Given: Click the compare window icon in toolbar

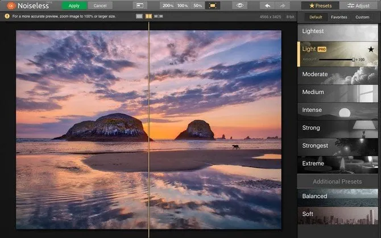Looking at the screenshot, I should click(x=140, y=5).
